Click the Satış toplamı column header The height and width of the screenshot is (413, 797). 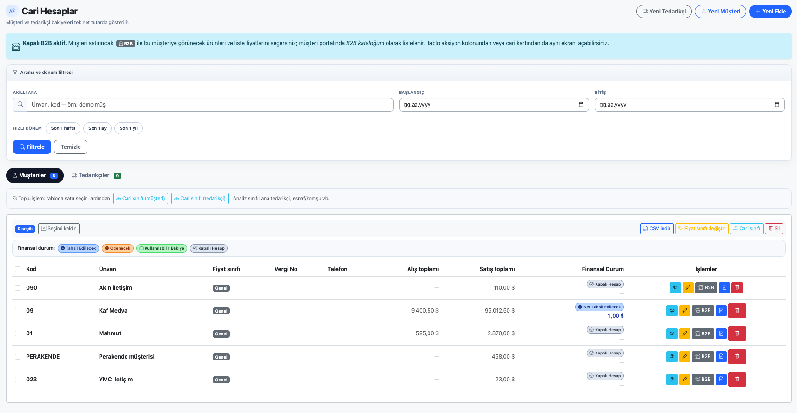pyautogui.click(x=497, y=269)
